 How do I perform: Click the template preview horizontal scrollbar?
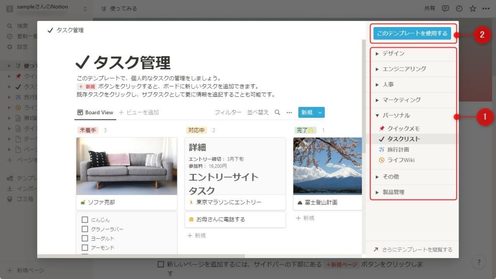[x=141, y=256]
